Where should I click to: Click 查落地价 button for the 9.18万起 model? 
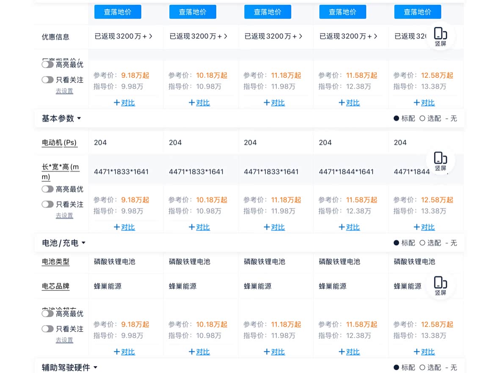(x=118, y=12)
